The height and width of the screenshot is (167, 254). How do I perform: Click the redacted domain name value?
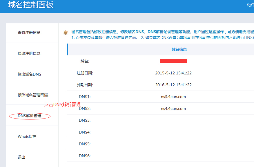coord(173,61)
